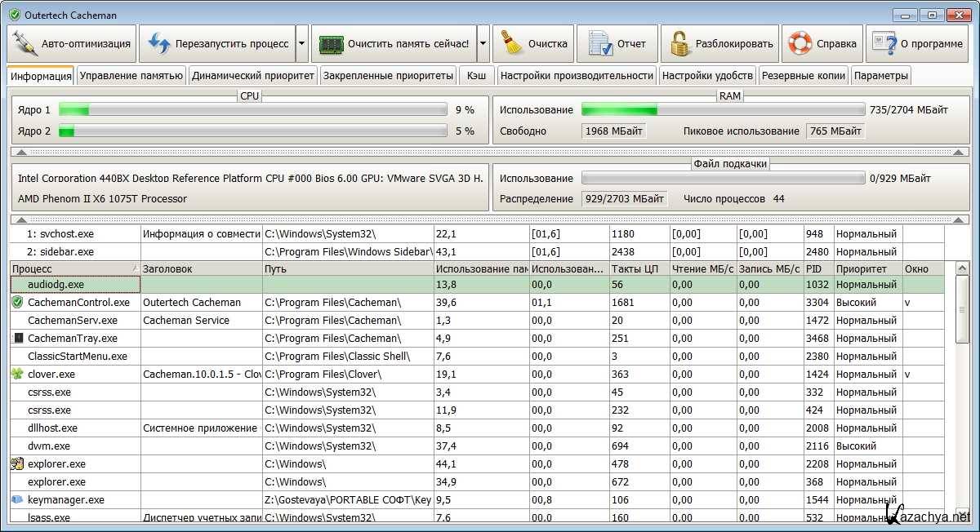Click the Report checklist icon
The width and height of the screenshot is (980, 532).
[x=600, y=44]
